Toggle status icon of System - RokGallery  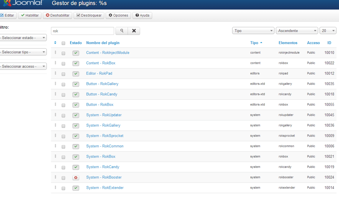pyautogui.click(x=76, y=126)
